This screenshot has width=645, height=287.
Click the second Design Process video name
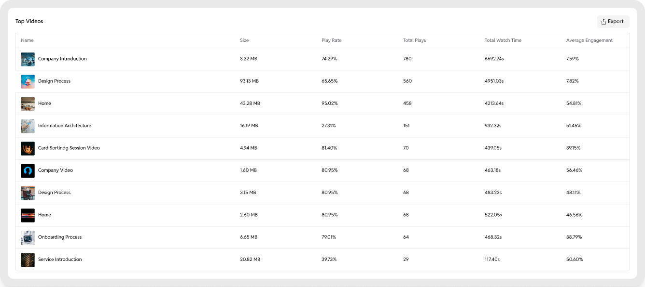coord(54,193)
